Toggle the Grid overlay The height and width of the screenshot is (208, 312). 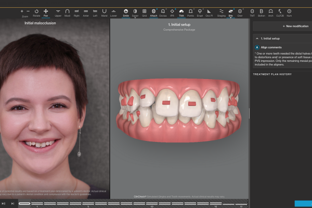coord(144,12)
